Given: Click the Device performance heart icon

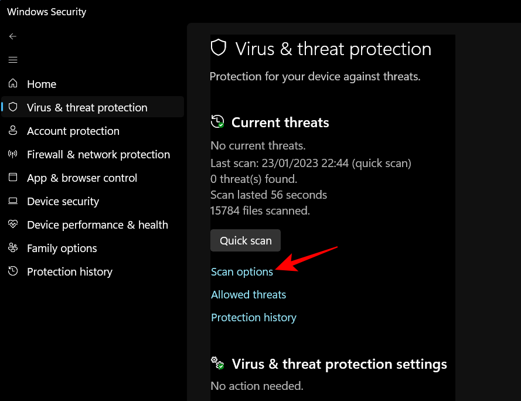Looking at the screenshot, I should [13, 225].
